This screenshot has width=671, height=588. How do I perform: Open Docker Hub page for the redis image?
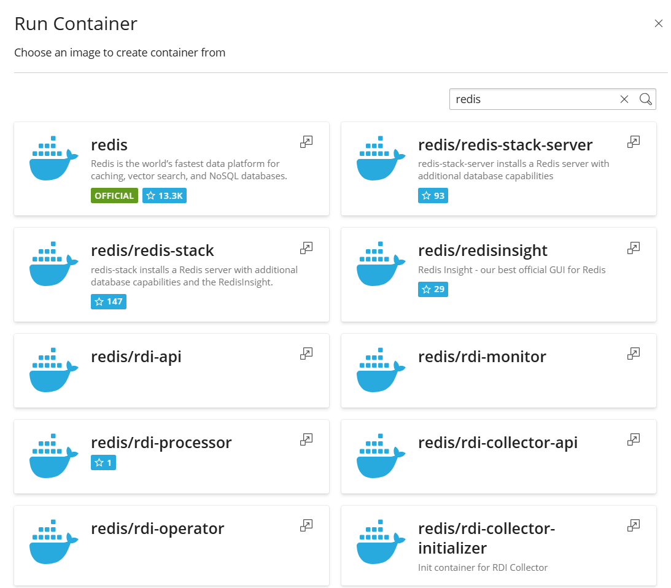pyautogui.click(x=306, y=142)
